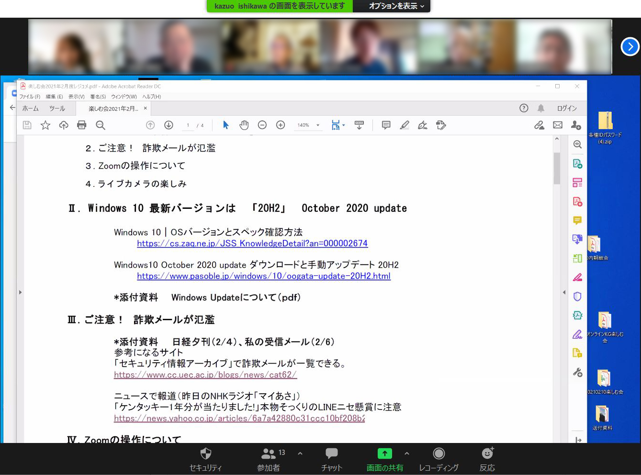Select the Hand pan tool

click(x=244, y=125)
